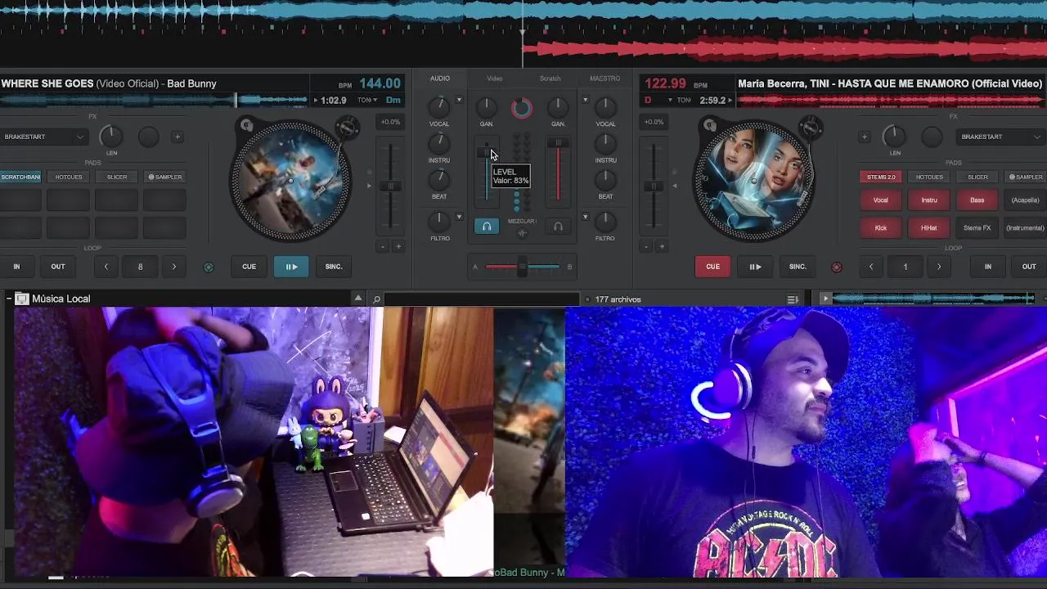Add an FX slot on left deck
1047x589 pixels.
pos(177,137)
